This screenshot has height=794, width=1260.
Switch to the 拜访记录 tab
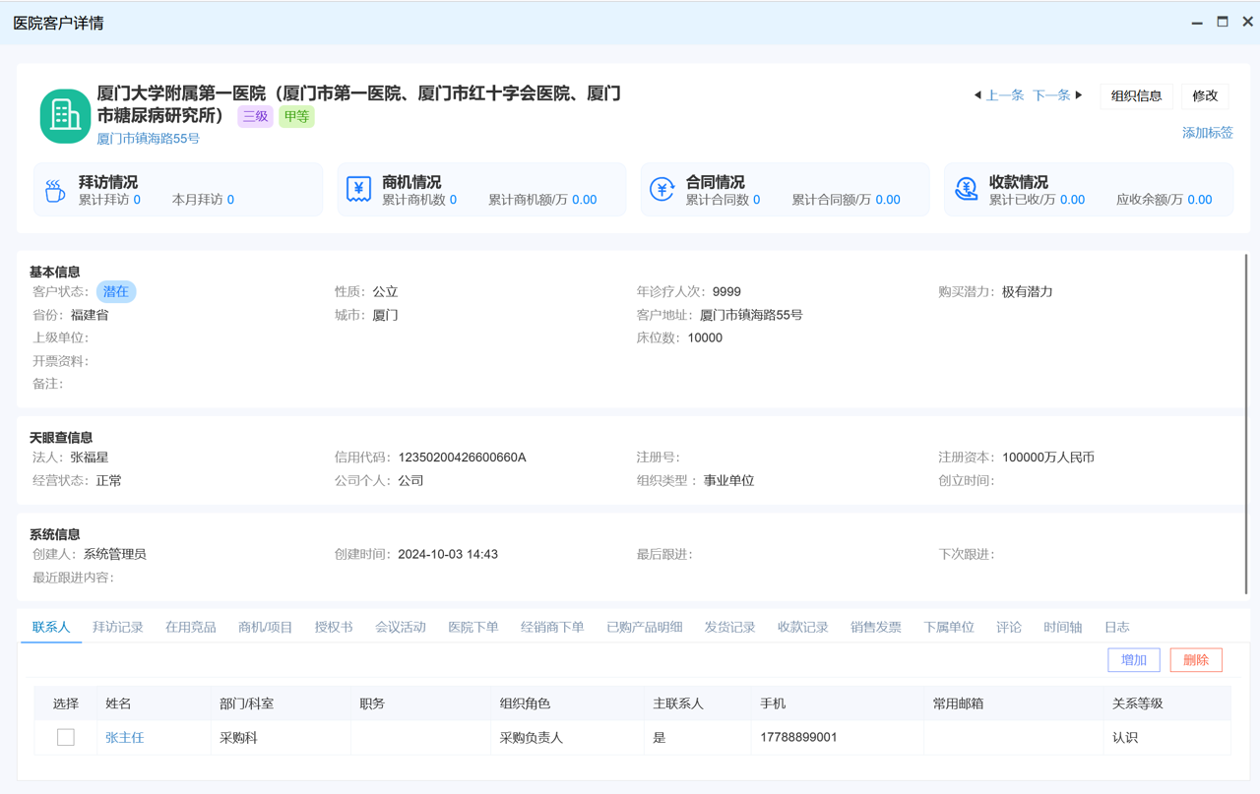click(118, 626)
